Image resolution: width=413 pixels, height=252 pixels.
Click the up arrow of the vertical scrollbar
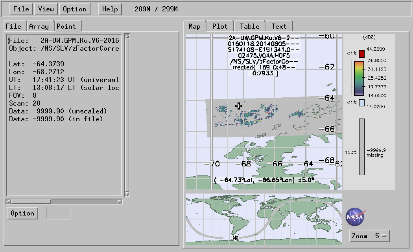click(x=127, y=37)
